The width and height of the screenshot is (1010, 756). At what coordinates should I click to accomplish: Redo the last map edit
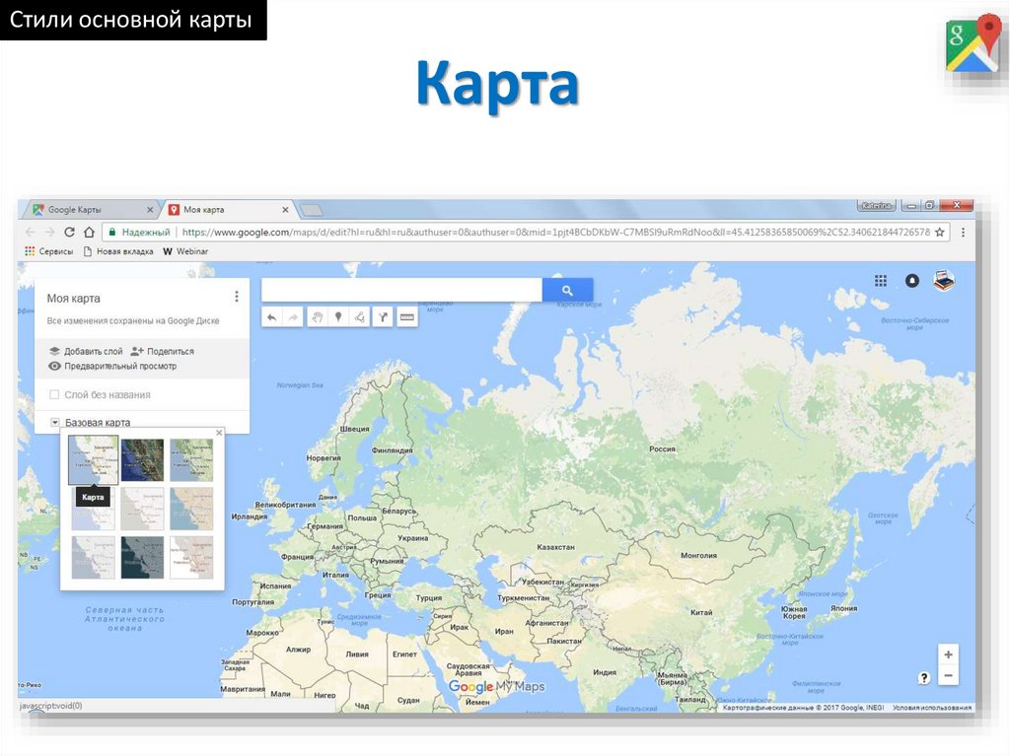pyautogui.click(x=293, y=316)
